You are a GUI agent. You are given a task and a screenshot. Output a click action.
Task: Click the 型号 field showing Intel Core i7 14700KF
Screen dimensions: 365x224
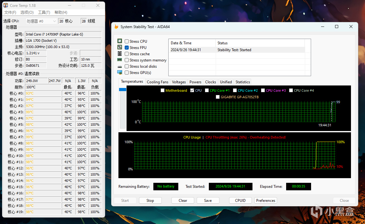(63, 34)
